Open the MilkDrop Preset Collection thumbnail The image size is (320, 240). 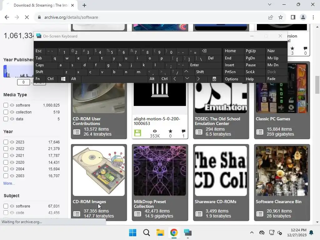tap(160, 171)
